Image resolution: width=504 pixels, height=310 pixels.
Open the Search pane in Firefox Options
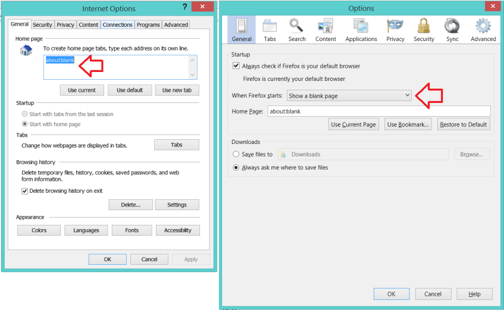point(297,30)
